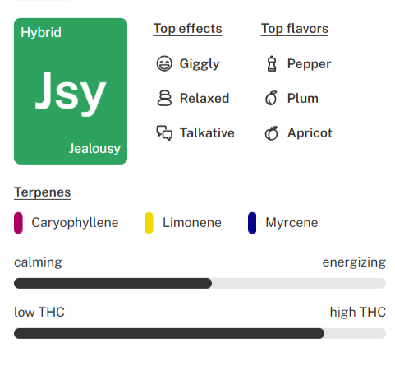
Task: Click the Pepper grinder icon
Action: click(x=272, y=63)
